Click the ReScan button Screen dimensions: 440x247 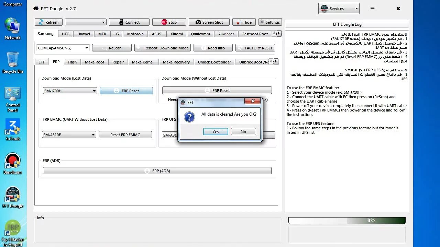[x=112, y=48]
